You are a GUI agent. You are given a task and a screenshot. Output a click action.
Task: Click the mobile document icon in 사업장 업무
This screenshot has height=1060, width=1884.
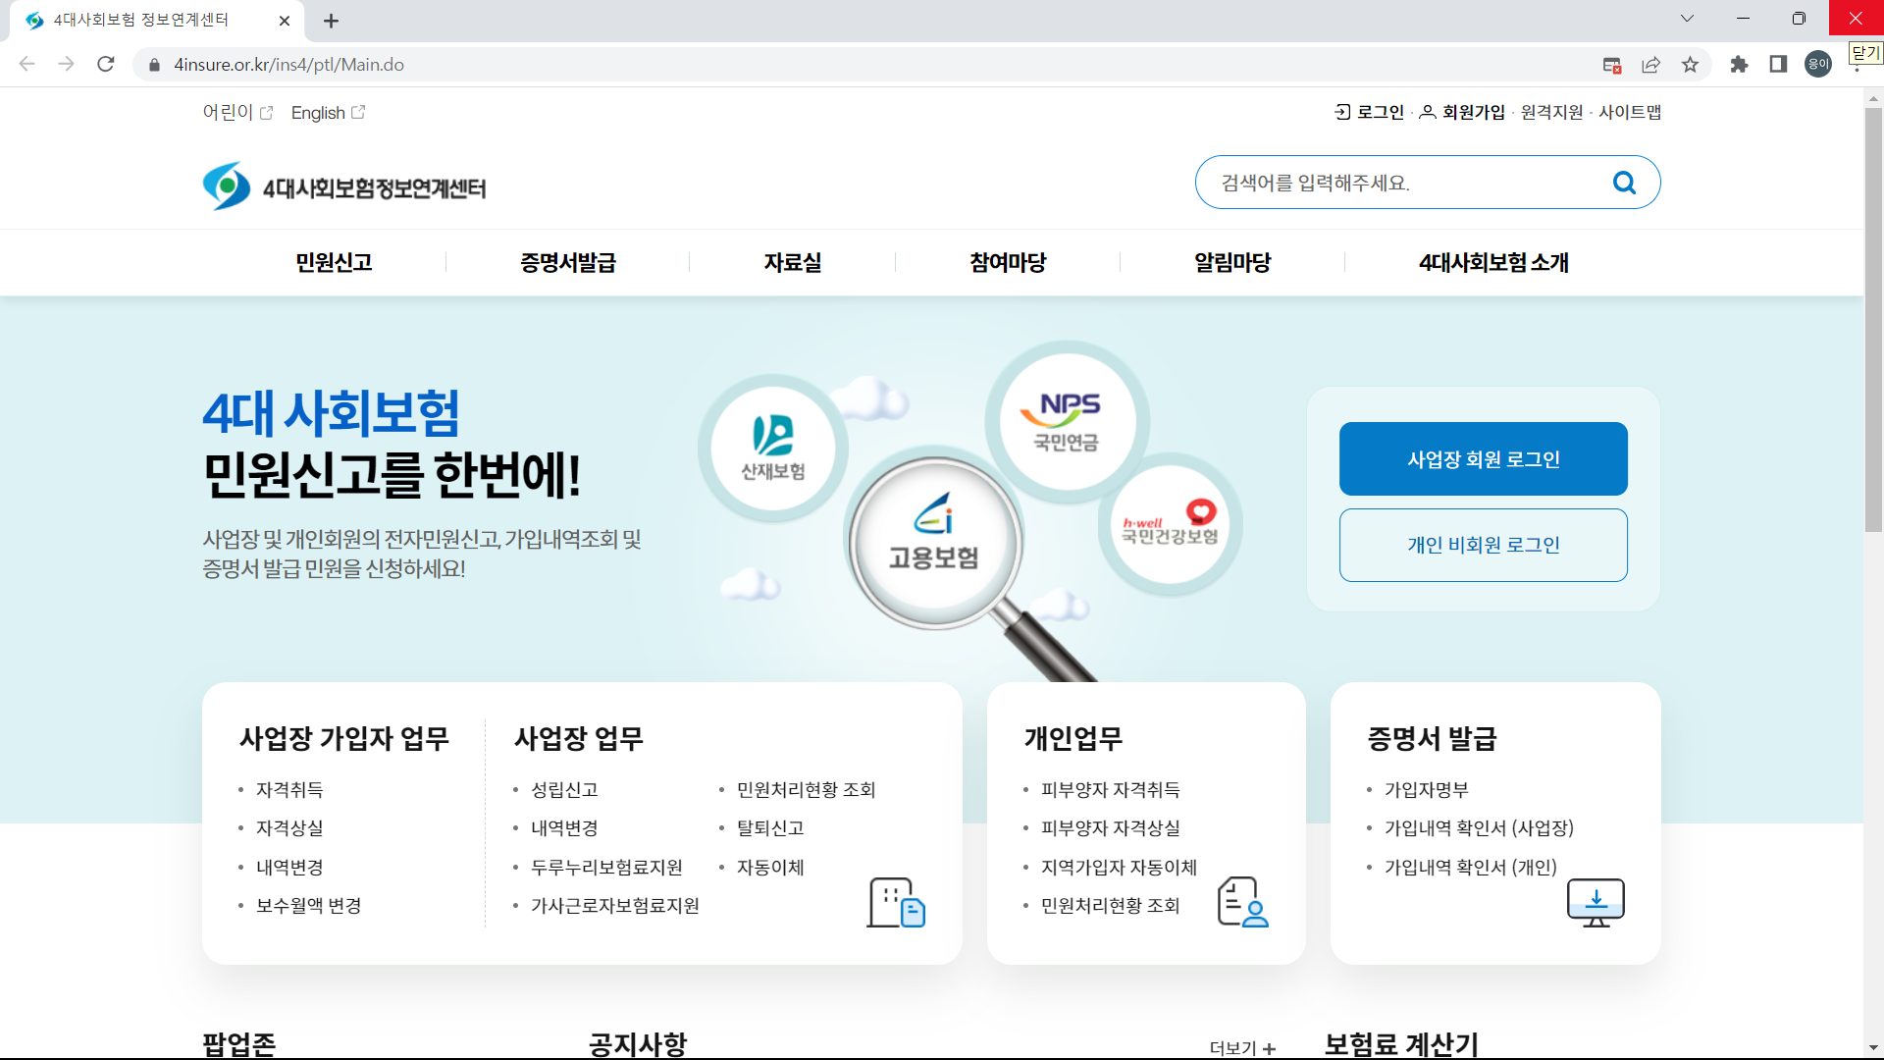[894, 902]
